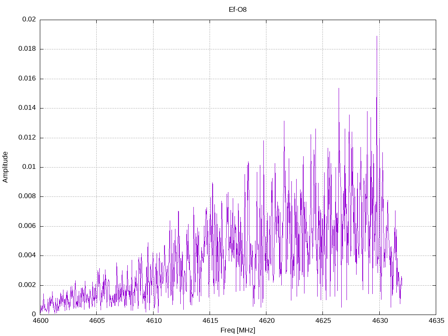Viewport: 448px width, 336px height.
Task: Click the 0.02 y-axis tick label
Action: pos(29,19)
